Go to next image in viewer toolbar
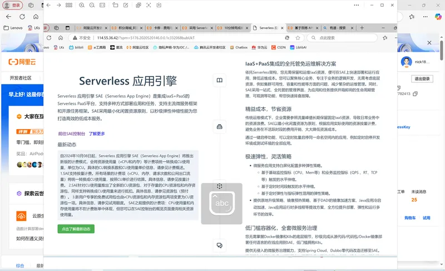 pos(59,5)
